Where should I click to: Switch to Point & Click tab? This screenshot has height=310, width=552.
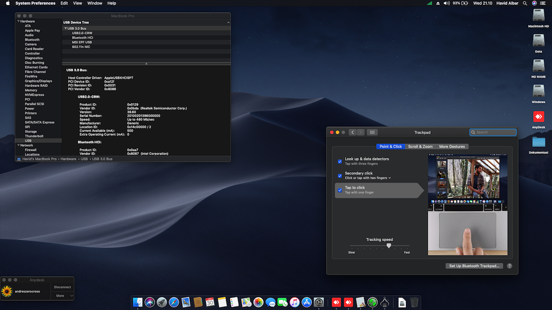coord(390,146)
